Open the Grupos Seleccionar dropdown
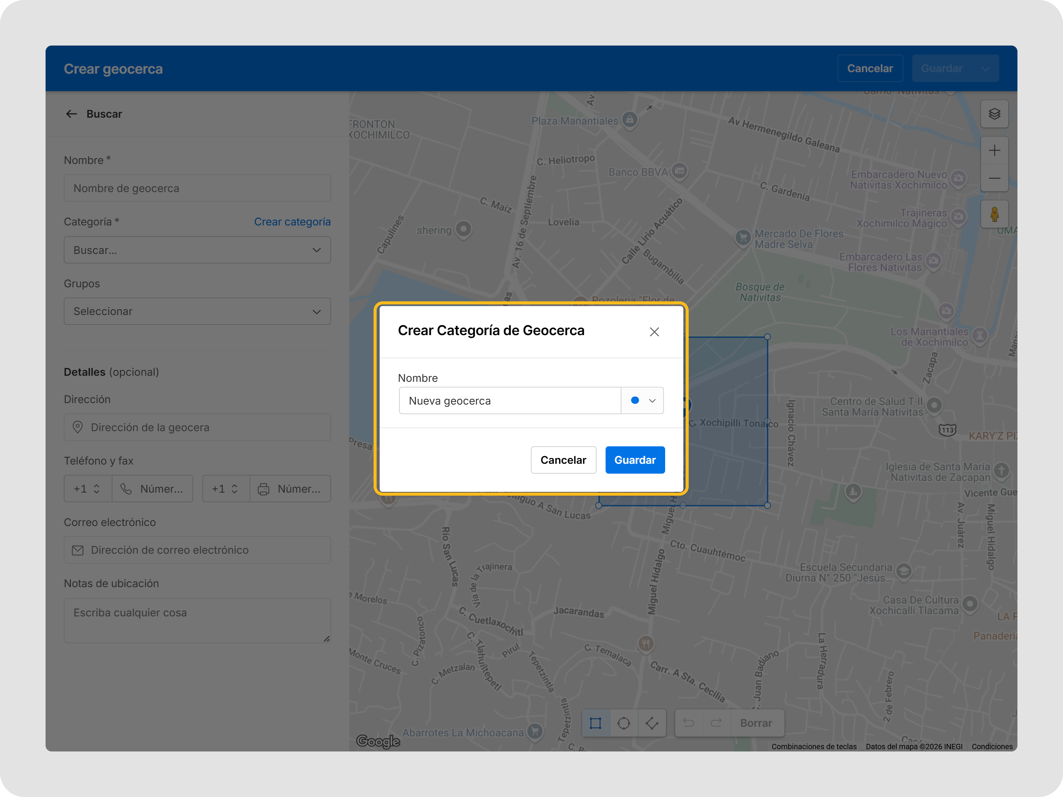1063x797 pixels. tap(197, 311)
